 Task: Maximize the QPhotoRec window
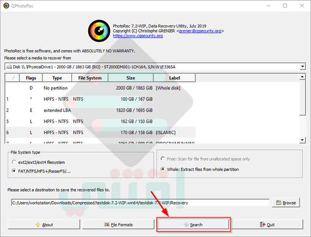(x=285, y=5)
